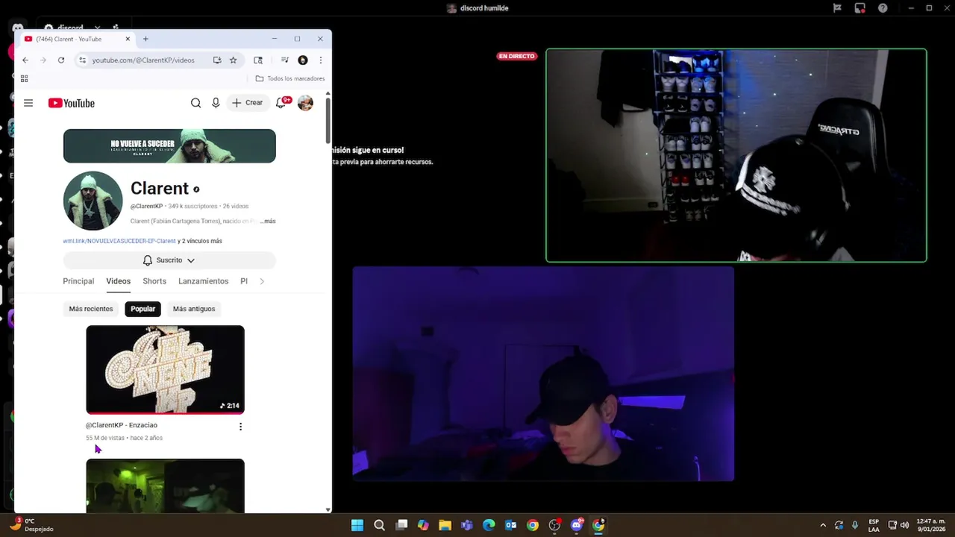
Task: Sort videos by Popular
Action: [x=143, y=309]
